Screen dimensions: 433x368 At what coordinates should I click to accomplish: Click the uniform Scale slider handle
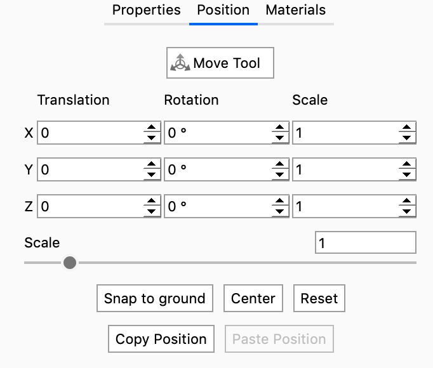[70, 262]
